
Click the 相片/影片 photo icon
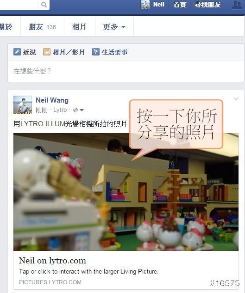coord(47,52)
